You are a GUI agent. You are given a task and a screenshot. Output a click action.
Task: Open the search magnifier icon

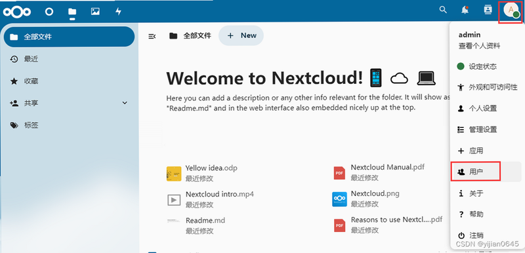click(x=443, y=10)
